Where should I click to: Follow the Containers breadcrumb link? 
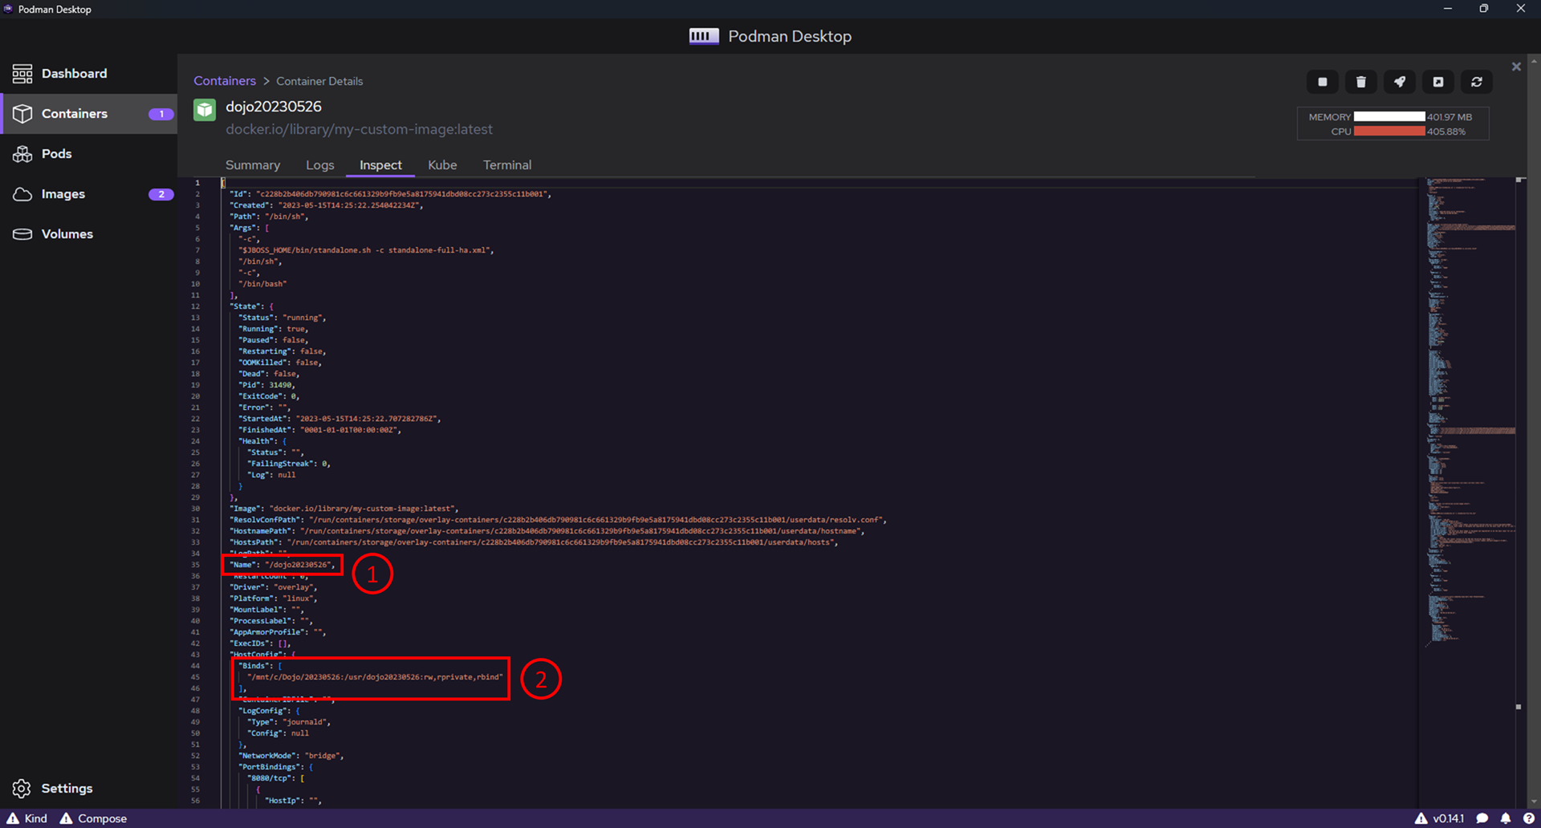[225, 80]
